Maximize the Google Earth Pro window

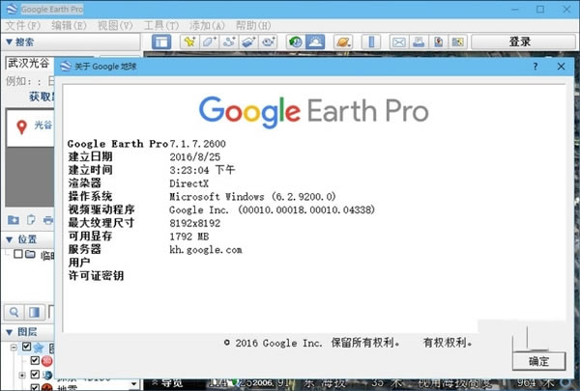(x=540, y=10)
